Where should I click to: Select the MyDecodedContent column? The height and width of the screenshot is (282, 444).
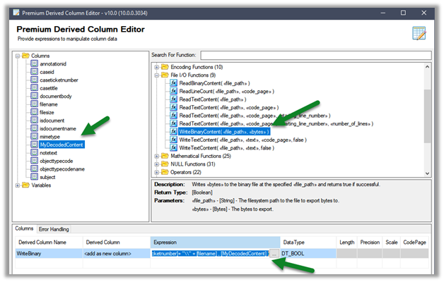tap(62, 145)
